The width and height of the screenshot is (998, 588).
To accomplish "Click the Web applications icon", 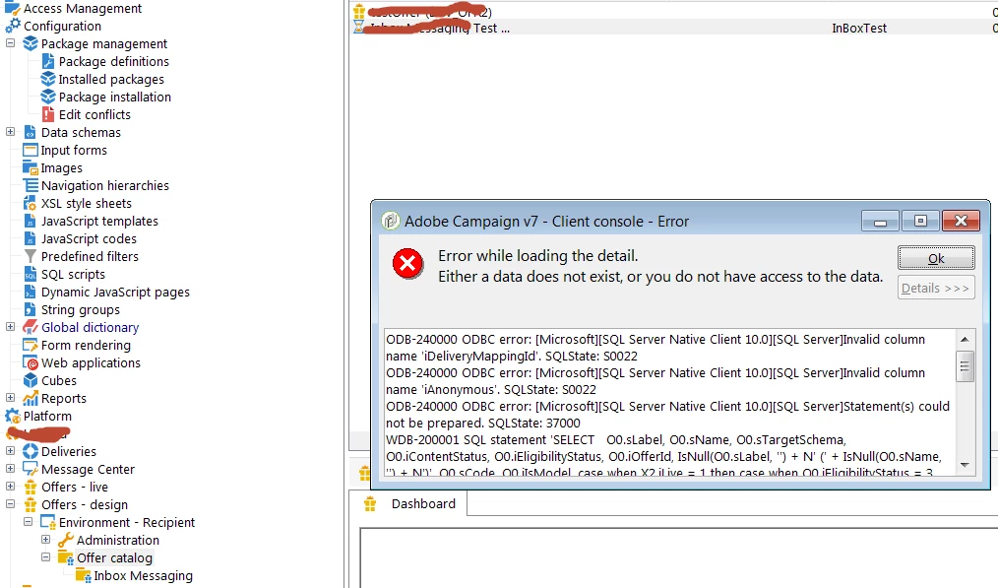I will coord(30,363).
